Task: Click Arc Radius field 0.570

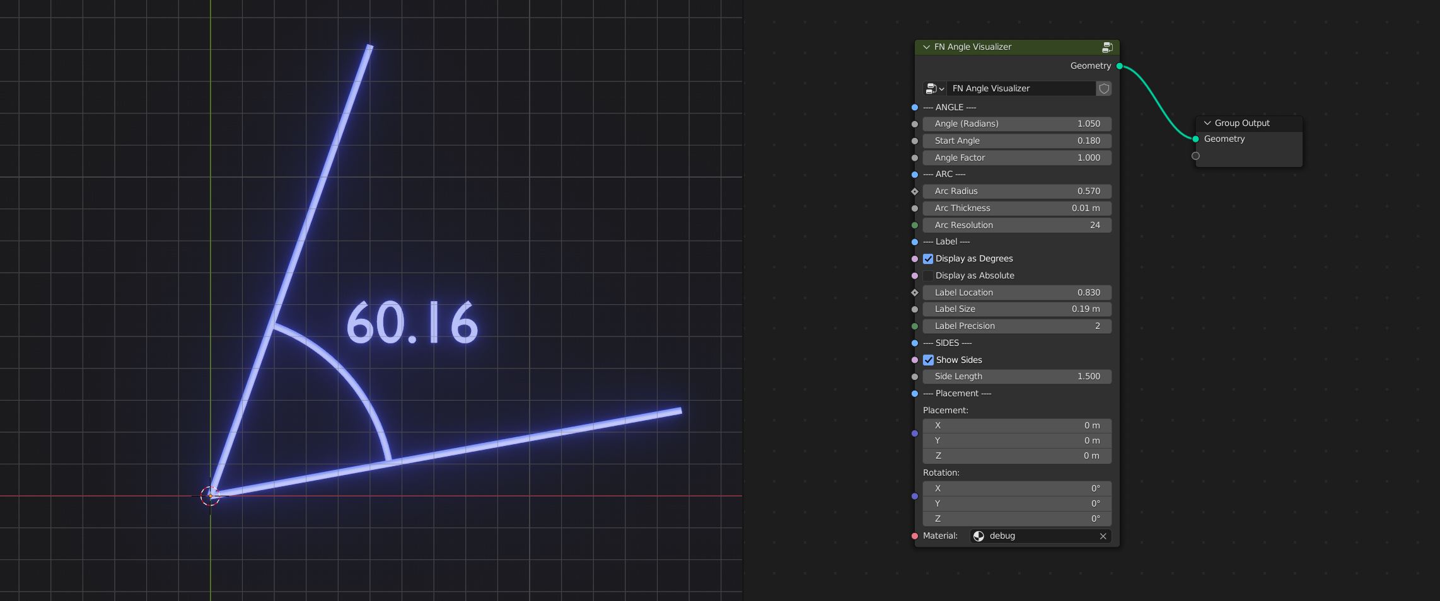Action: 1017,192
